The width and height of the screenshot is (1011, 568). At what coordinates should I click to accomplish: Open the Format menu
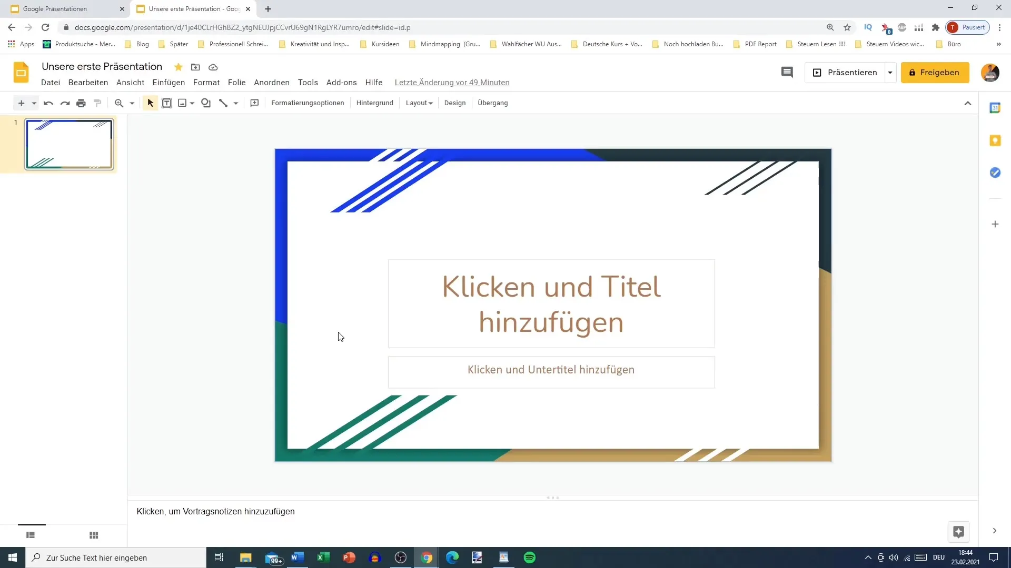pos(206,83)
